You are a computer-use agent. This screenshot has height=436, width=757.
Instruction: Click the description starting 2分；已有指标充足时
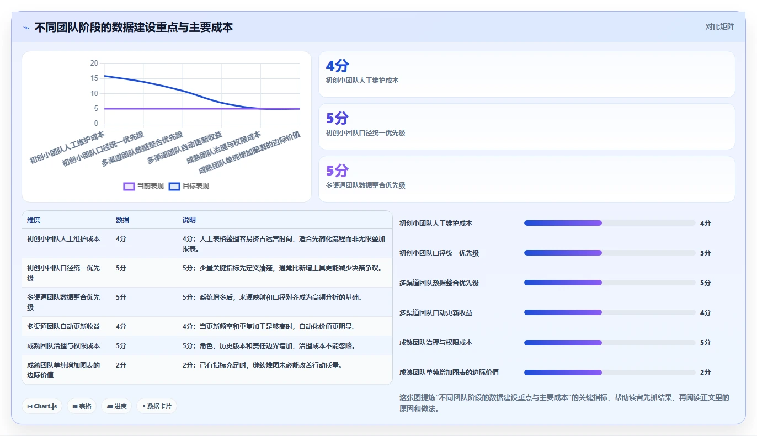[262, 365]
